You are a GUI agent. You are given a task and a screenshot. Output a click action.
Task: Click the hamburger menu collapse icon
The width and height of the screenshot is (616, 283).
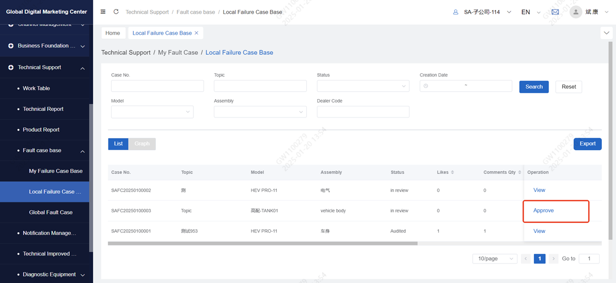click(x=103, y=12)
